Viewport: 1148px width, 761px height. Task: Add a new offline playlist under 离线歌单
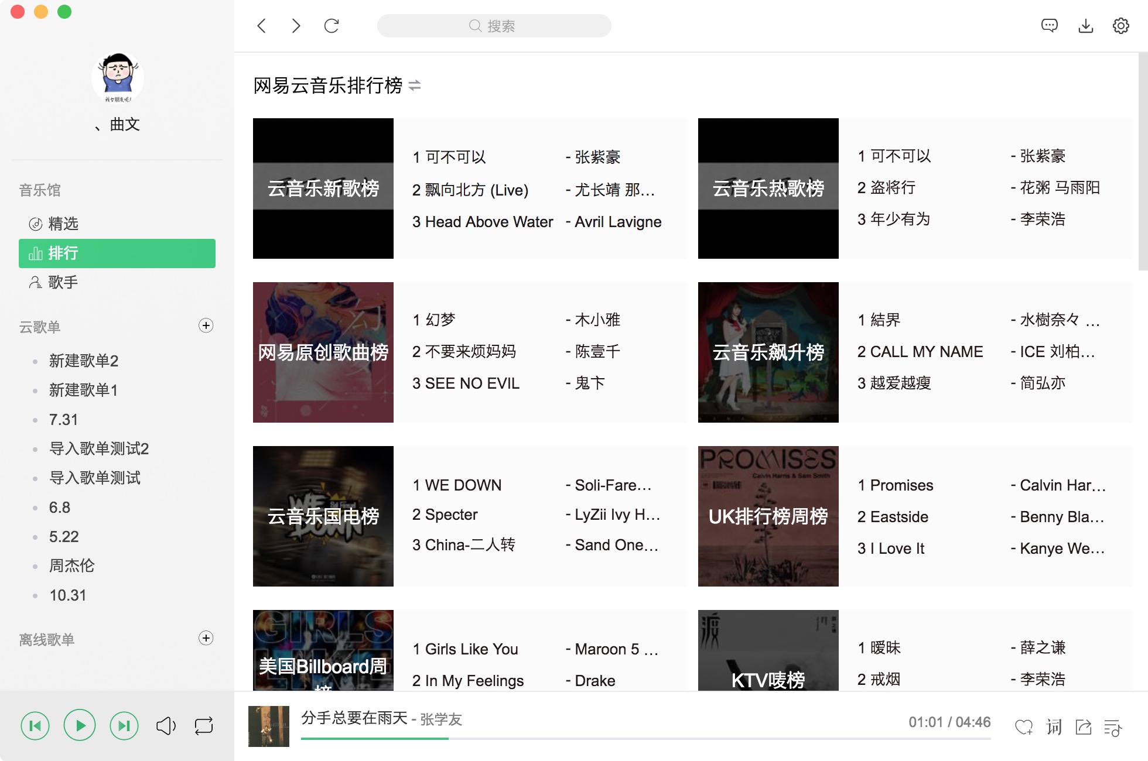coord(206,638)
